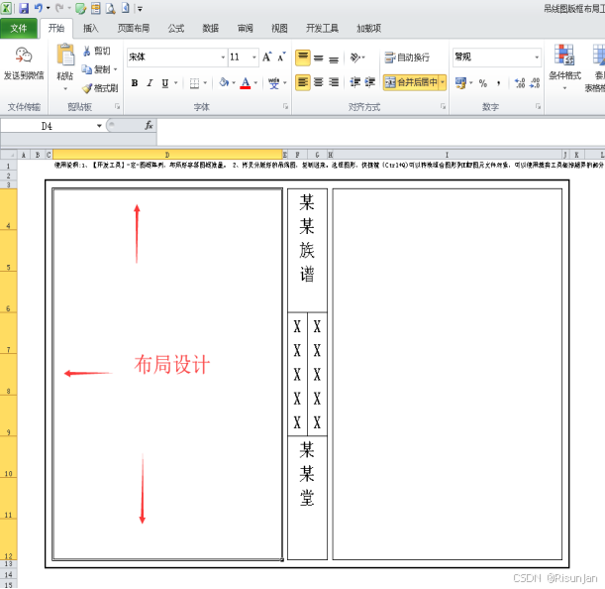
Task: Click the Name Box showing D4
Action: tap(48, 126)
